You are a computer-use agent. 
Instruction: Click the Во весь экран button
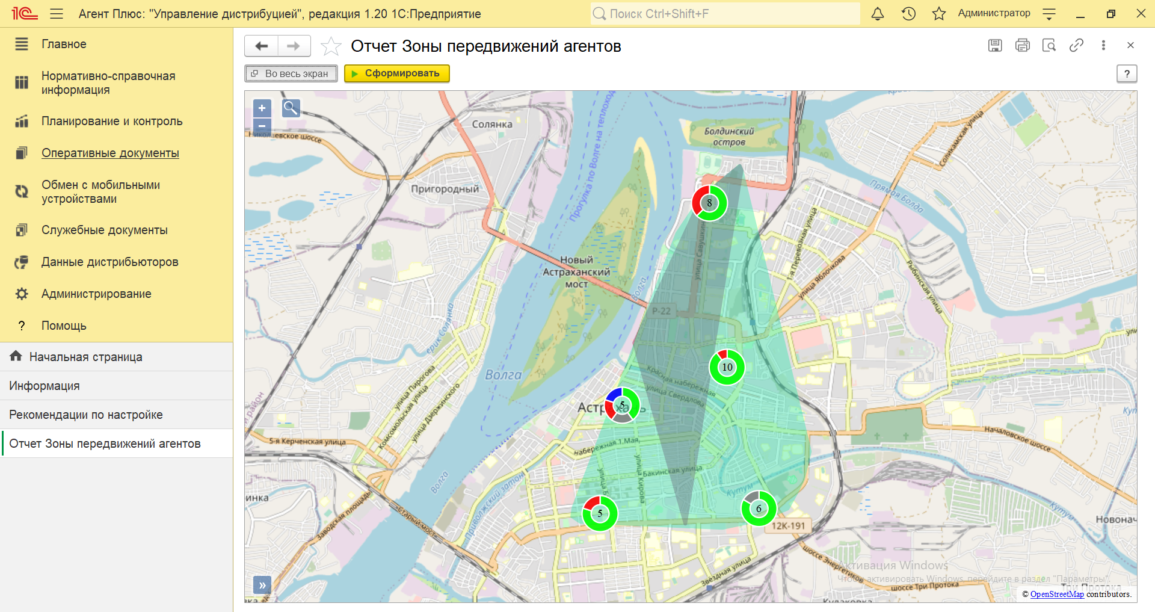click(291, 73)
